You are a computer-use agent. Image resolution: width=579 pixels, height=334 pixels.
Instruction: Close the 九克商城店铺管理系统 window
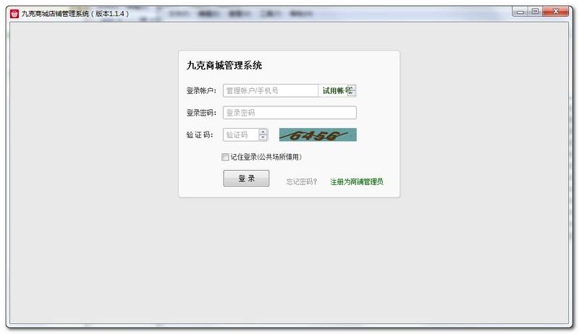556,12
